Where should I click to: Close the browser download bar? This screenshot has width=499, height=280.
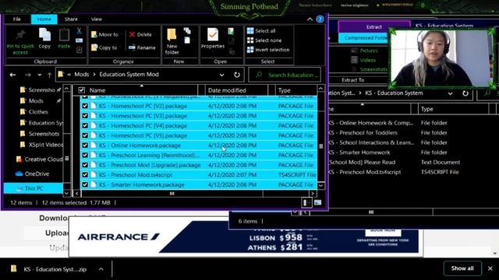pos(490,268)
